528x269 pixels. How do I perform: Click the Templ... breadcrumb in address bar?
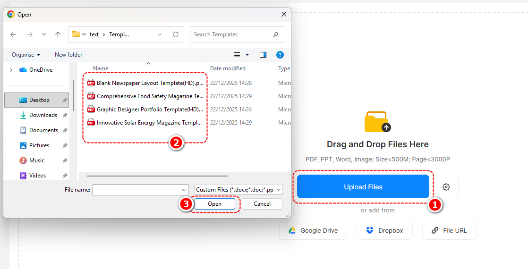tap(119, 34)
